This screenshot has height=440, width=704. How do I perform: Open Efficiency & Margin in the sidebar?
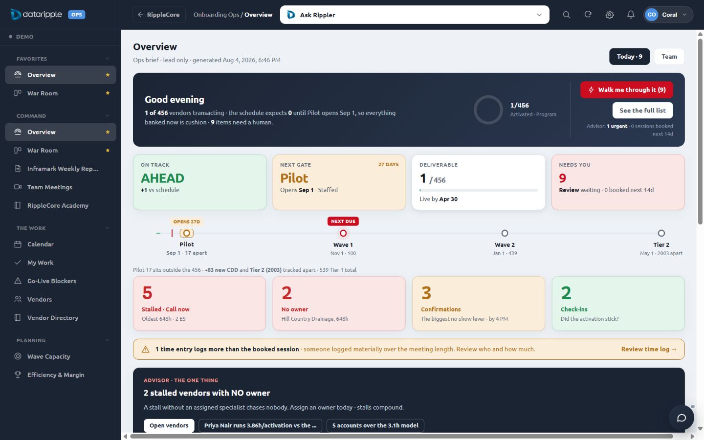pos(61,375)
